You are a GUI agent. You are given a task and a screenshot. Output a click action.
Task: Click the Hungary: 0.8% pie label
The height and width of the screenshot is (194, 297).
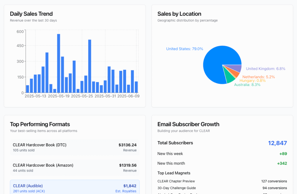[252, 81]
